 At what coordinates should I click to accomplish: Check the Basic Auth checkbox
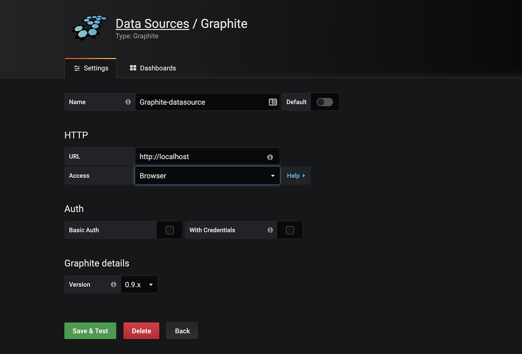[x=170, y=230]
